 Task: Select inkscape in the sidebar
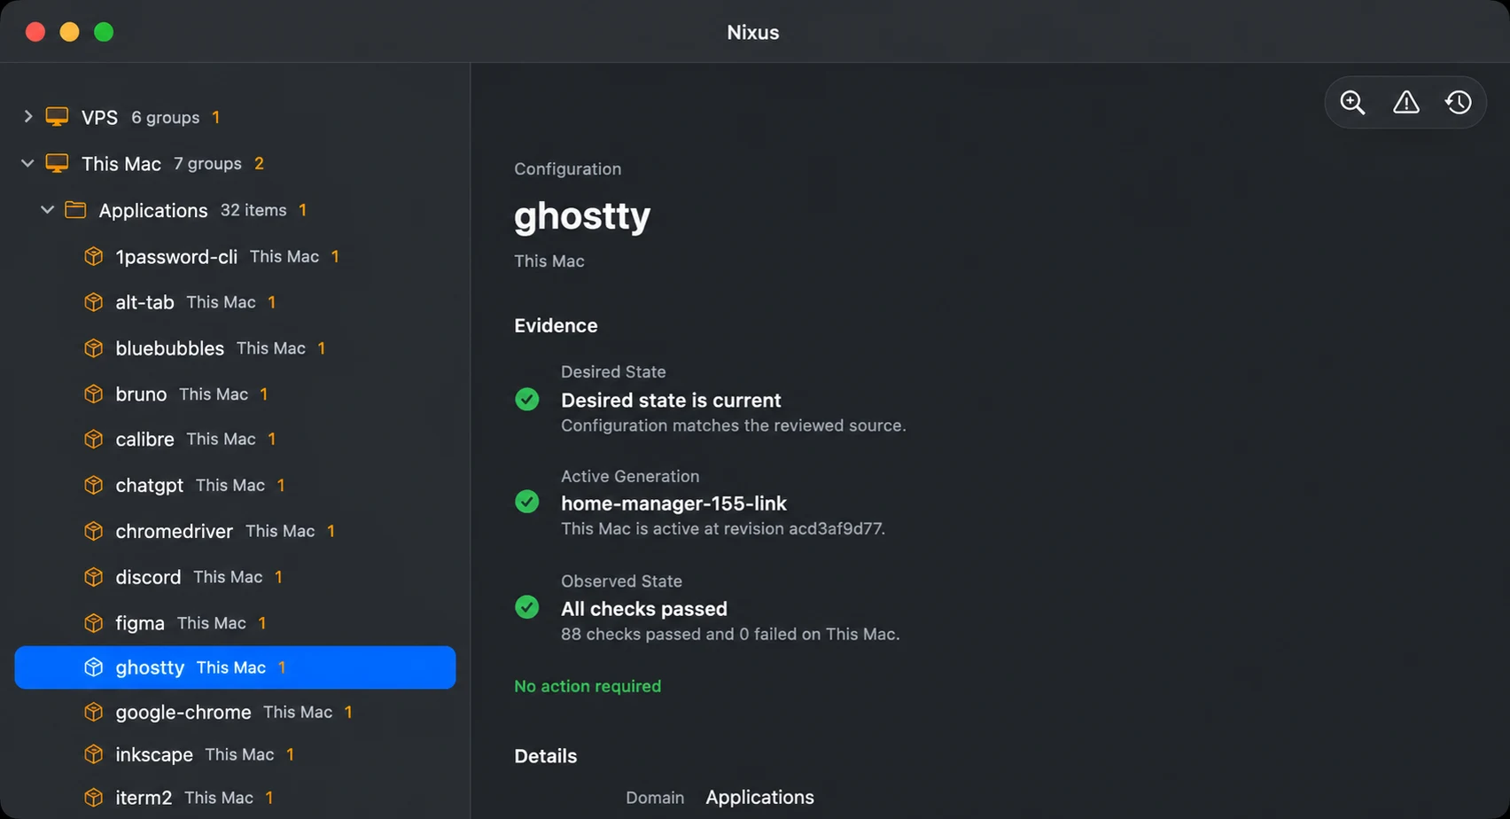click(235, 754)
